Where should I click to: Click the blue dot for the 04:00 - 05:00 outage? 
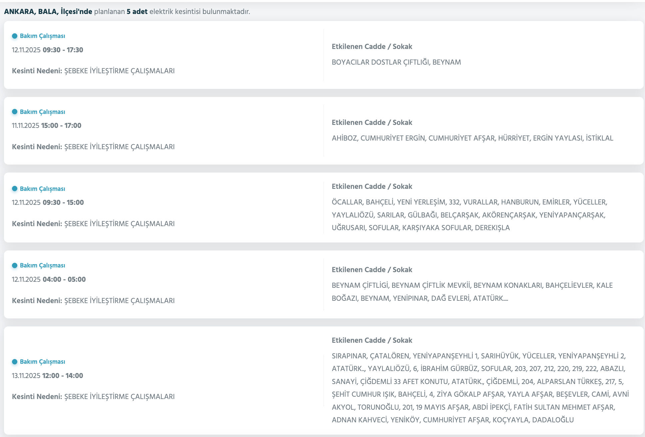(x=15, y=265)
